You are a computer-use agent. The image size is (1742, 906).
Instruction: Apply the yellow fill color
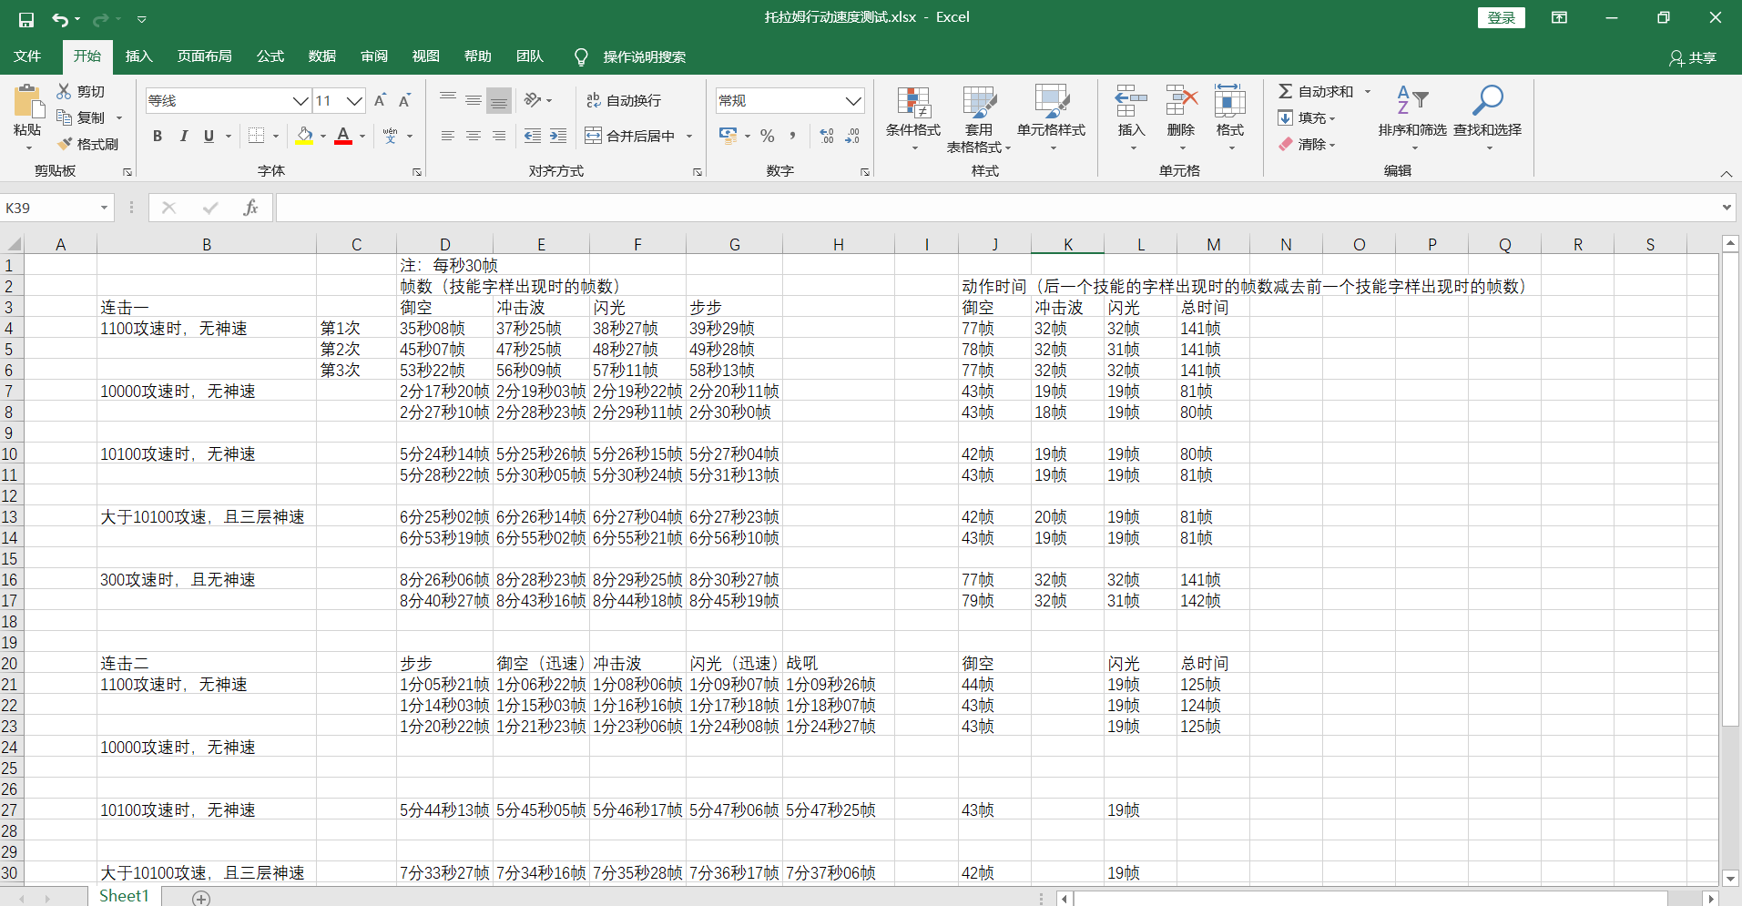pos(304,136)
